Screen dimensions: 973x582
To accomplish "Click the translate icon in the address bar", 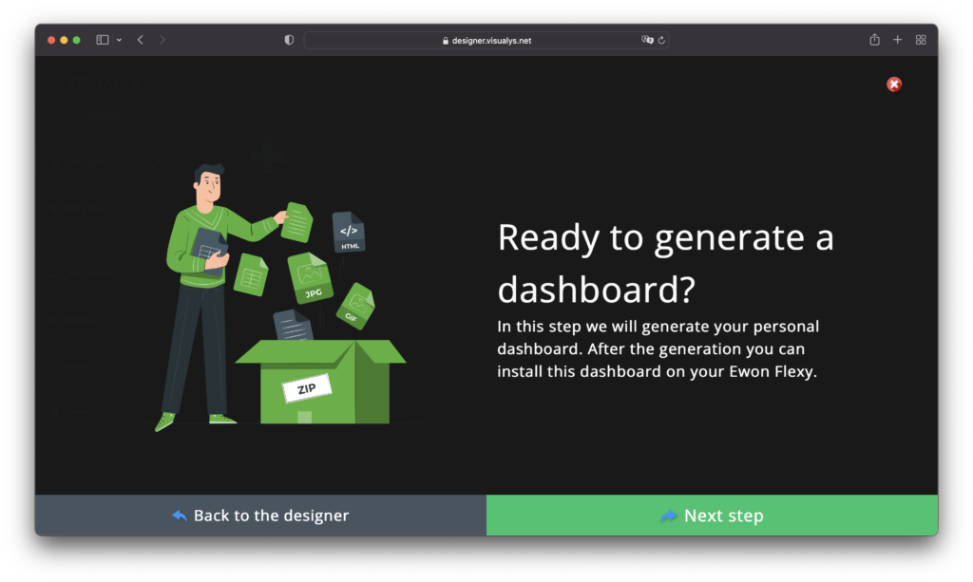I will 647,40.
